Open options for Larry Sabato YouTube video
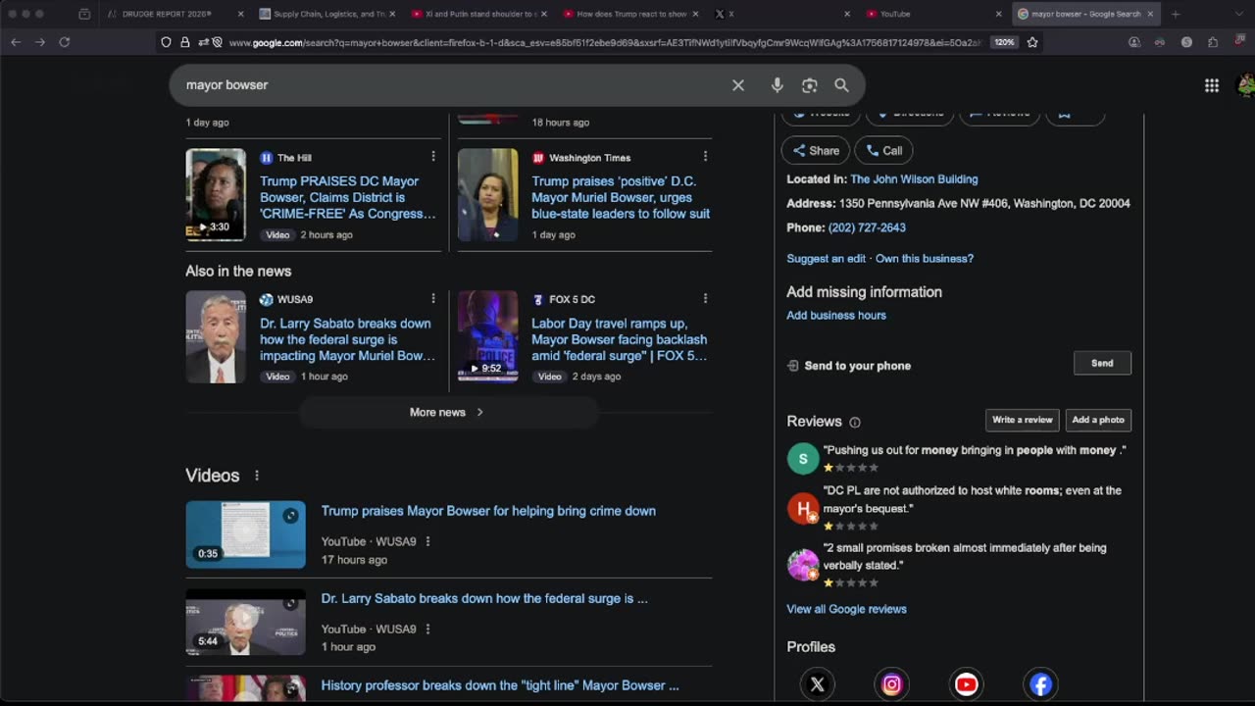This screenshot has height=706, width=1255. 427,630
